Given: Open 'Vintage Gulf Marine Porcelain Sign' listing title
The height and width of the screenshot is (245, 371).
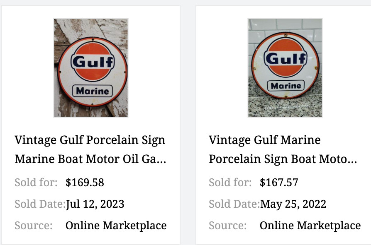Looking at the screenshot, I should [282, 149].
